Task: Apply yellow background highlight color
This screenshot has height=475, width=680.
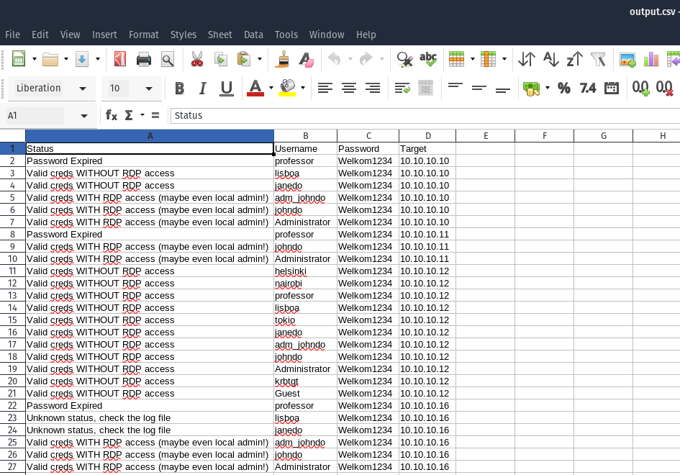Action: [x=287, y=89]
